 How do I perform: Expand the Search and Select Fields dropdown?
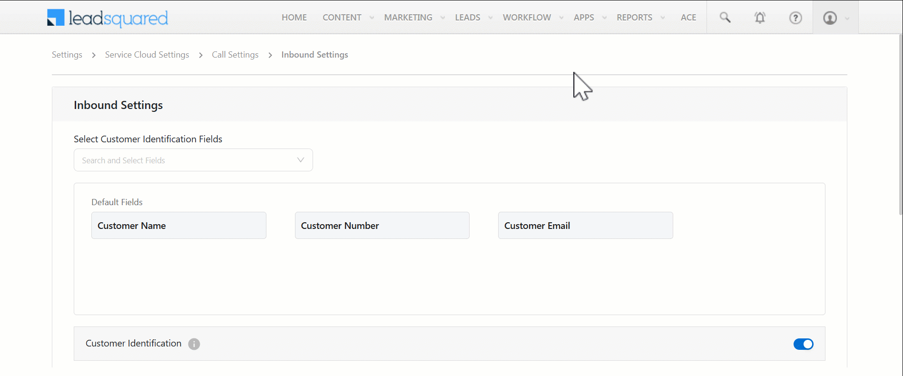(193, 160)
